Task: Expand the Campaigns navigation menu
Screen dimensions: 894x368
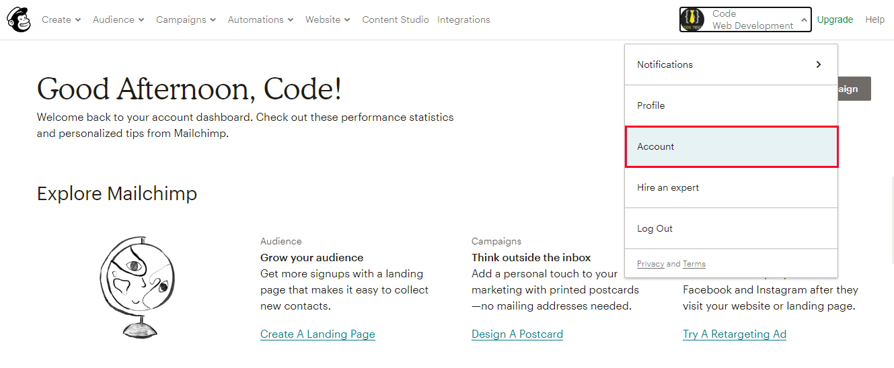Action: click(x=186, y=19)
